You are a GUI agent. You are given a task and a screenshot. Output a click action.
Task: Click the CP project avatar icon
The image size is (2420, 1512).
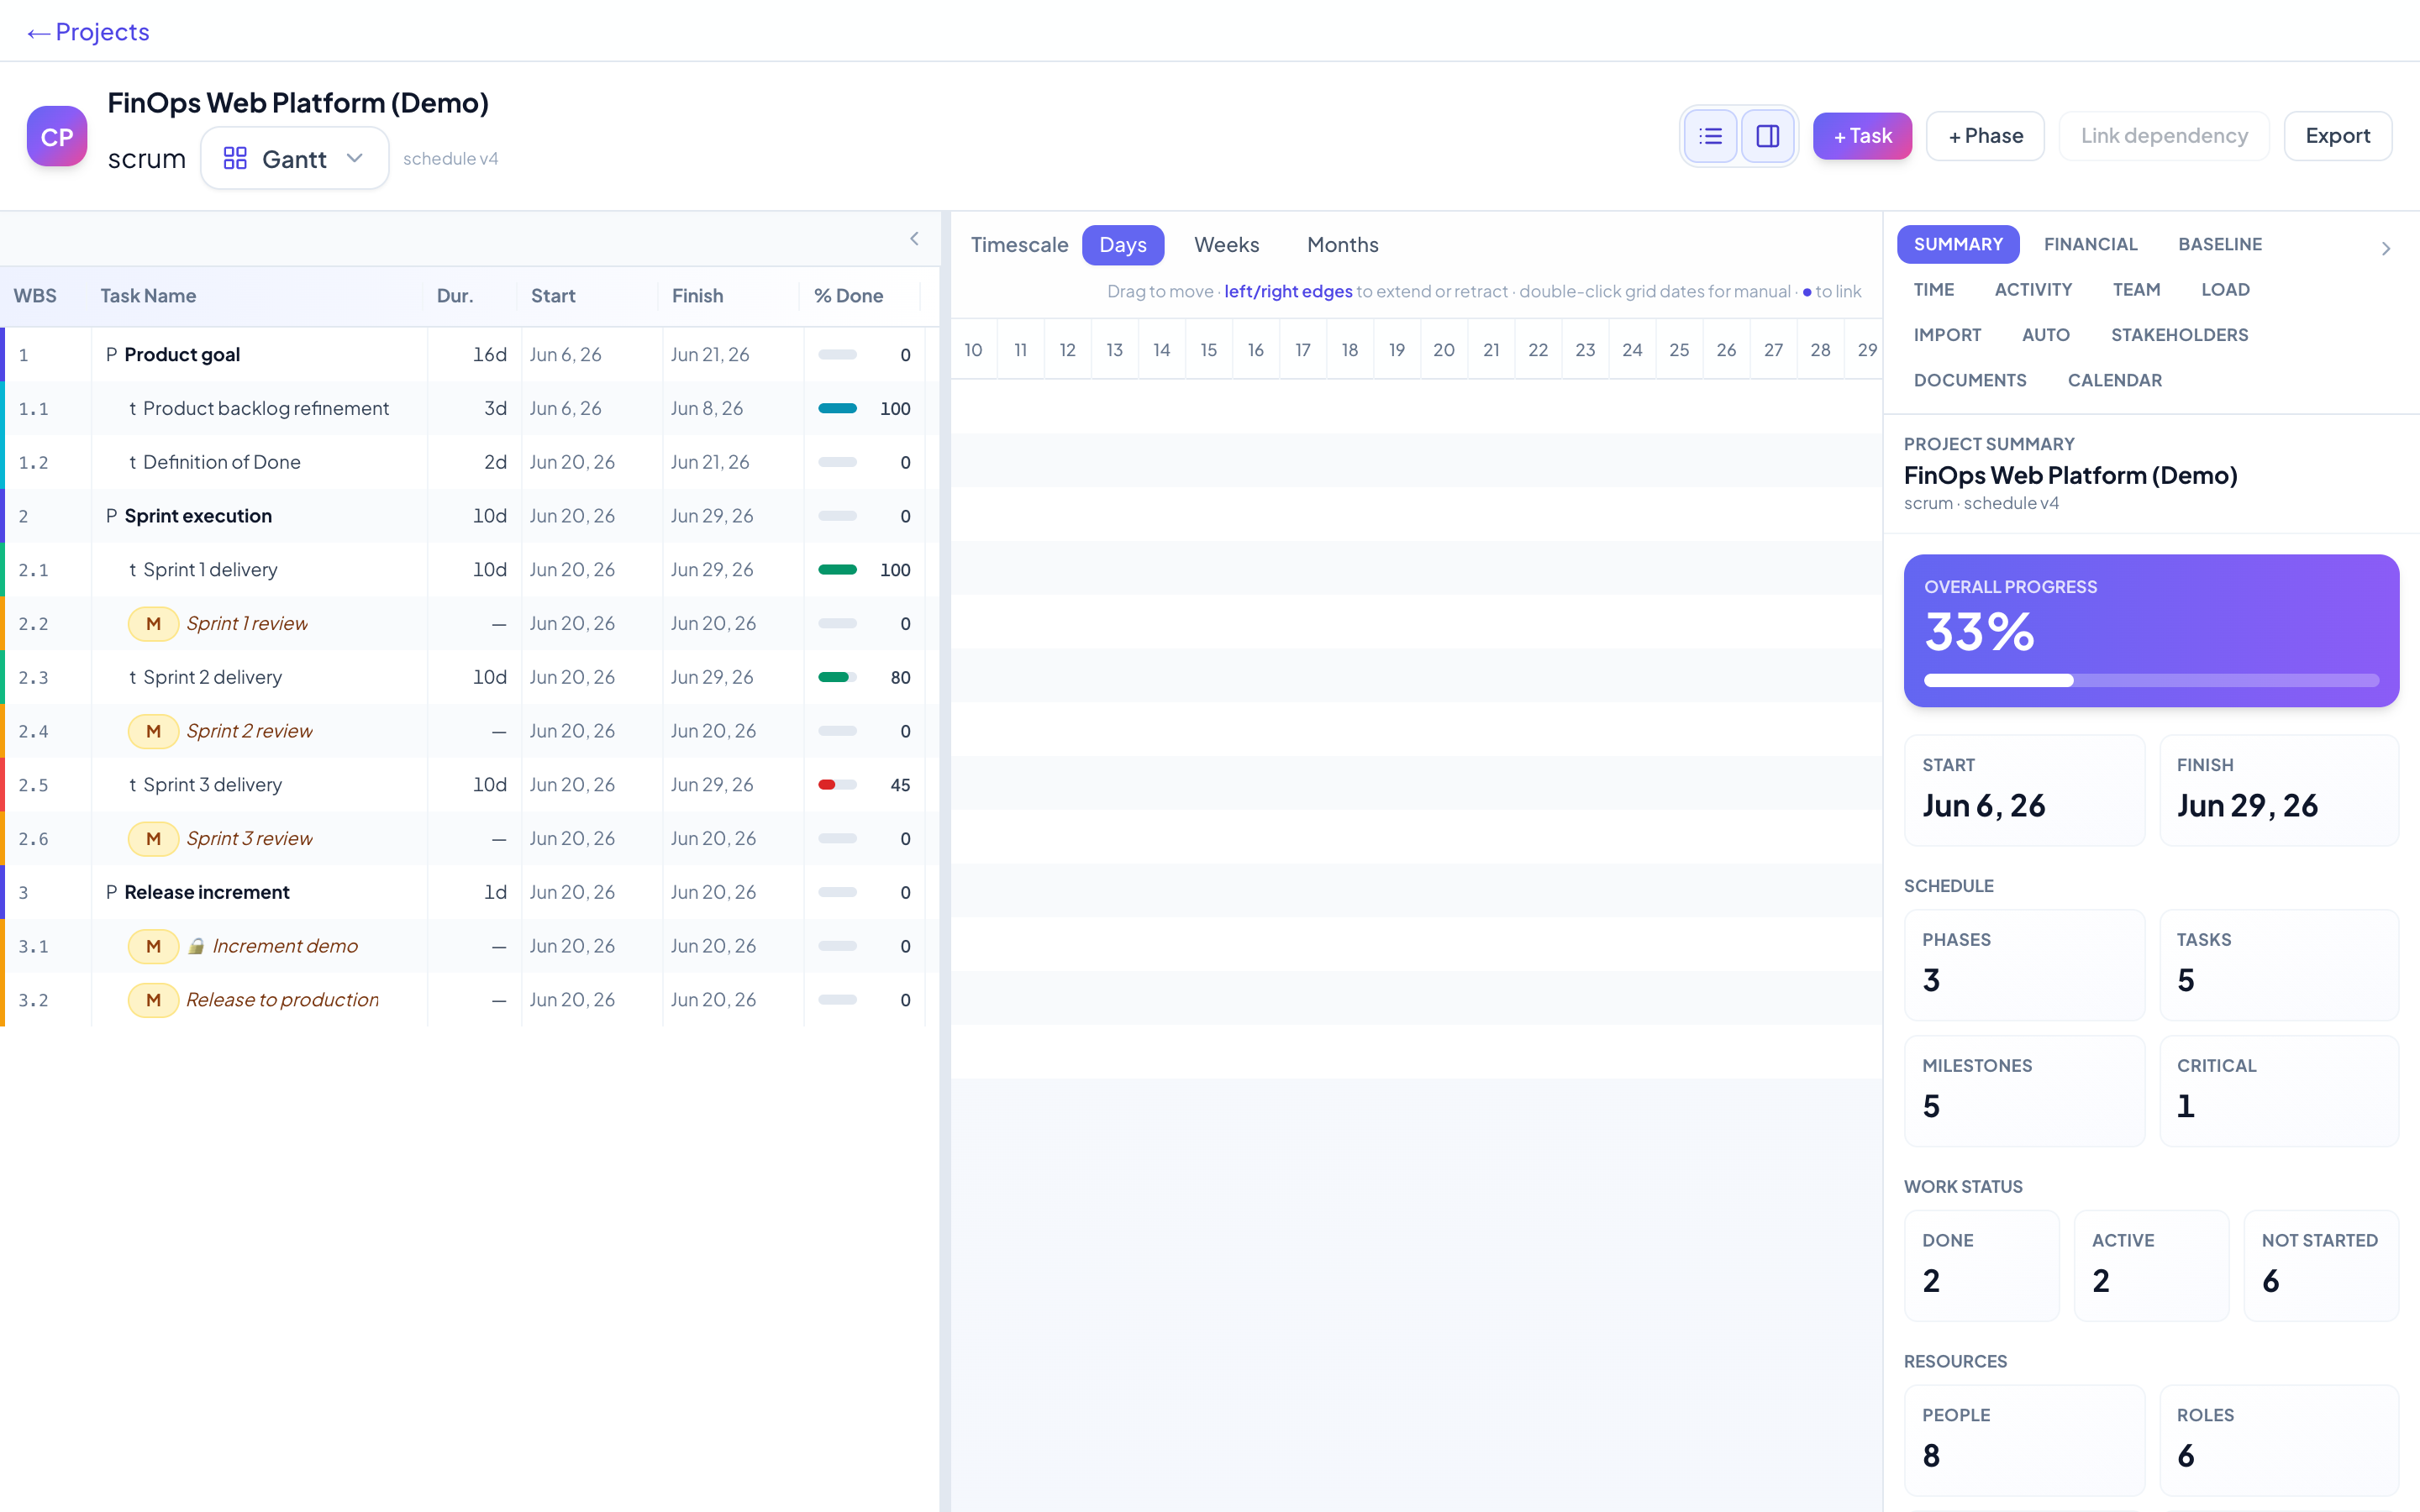[57, 136]
